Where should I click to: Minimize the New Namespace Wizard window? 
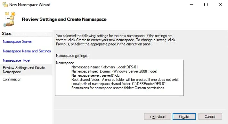[191, 5]
